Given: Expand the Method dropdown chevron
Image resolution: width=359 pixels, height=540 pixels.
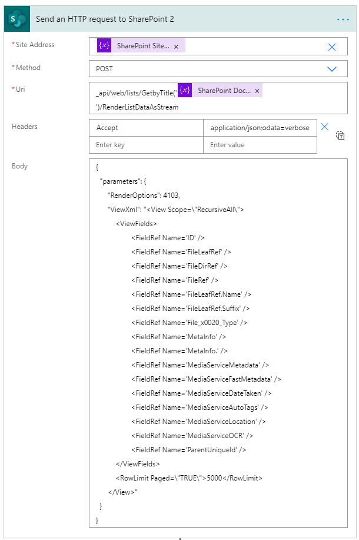Looking at the screenshot, I should [331, 69].
